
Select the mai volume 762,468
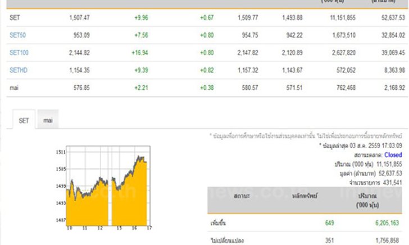click(346, 88)
